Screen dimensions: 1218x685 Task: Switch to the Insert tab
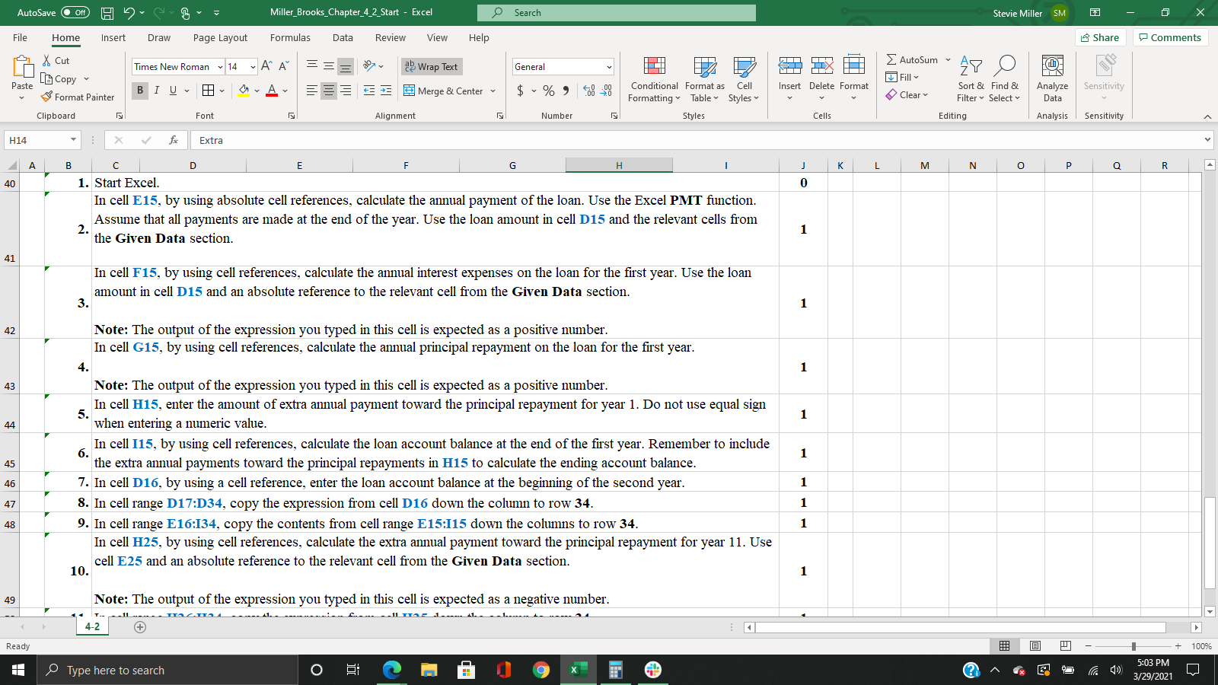coord(113,37)
